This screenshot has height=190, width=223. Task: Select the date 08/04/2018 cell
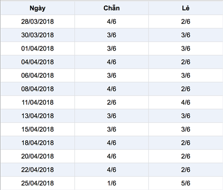(x=38, y=89)
